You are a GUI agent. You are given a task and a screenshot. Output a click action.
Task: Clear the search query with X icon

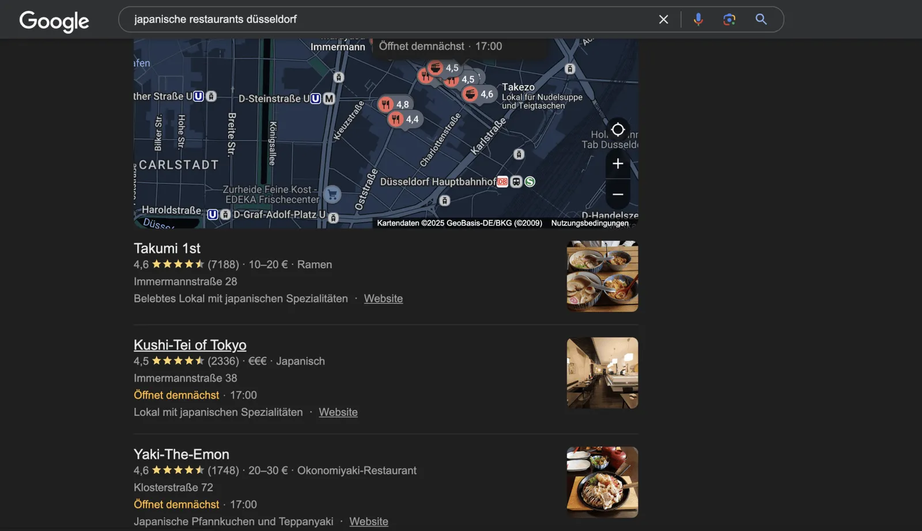click(663, 20)
